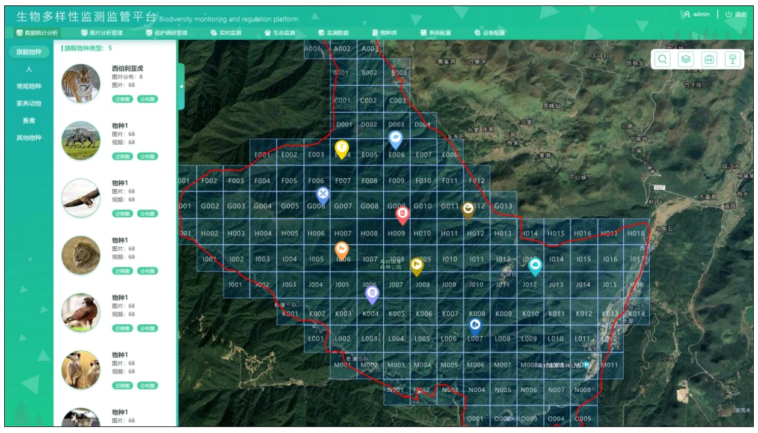The width and height of the screenshot is (758, 433).
Task: Click 迁移图 button under lion species
Action: click(x=122, y=271)
